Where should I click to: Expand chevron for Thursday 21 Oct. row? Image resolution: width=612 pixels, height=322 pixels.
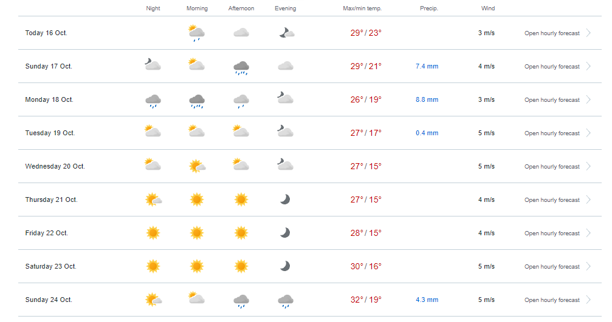[x=588, y=200]
